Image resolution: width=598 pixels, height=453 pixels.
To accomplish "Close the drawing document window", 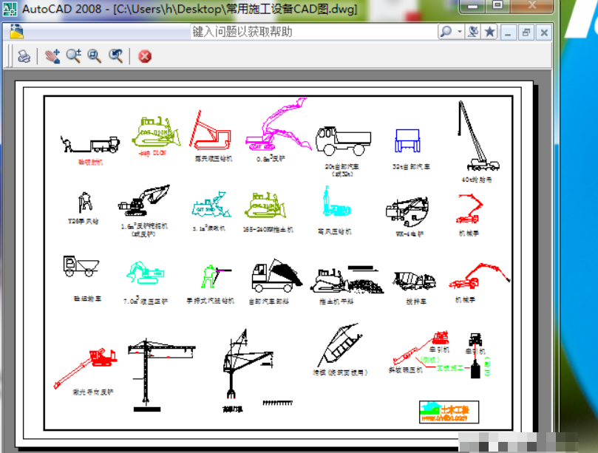I will [x=544, y=33].
